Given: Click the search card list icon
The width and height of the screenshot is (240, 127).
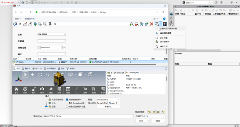Looking at the screenshot, I should coord(157,24).
